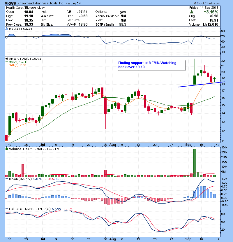The width and height of the screenshot is (233, 242).
Task: Click the Chg value +0.58
Action: pos(214,16)
